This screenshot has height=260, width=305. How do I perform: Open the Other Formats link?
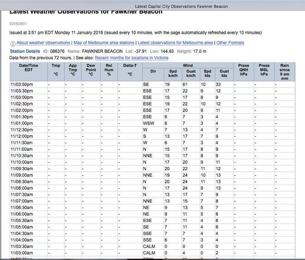coord(230,43)
